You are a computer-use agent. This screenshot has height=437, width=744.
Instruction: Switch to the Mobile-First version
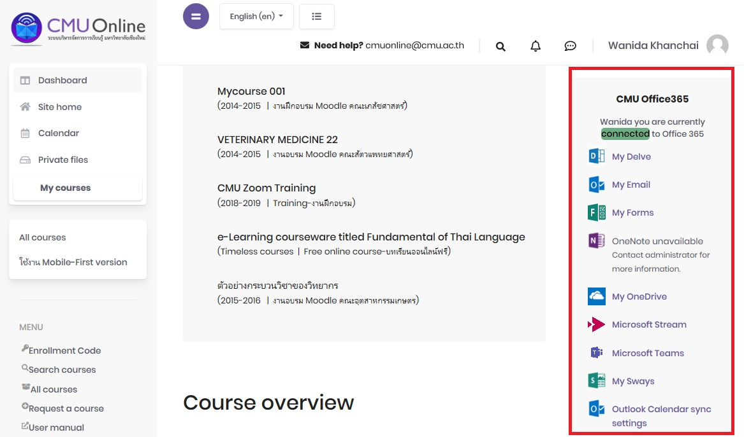tap(73, 262)
